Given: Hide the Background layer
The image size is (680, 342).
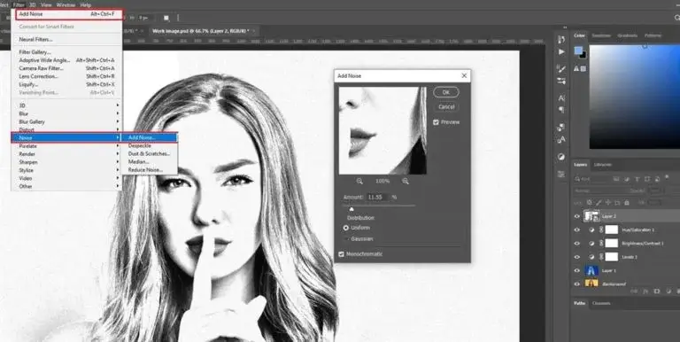Looking at the screenshot, I should 576,284.
